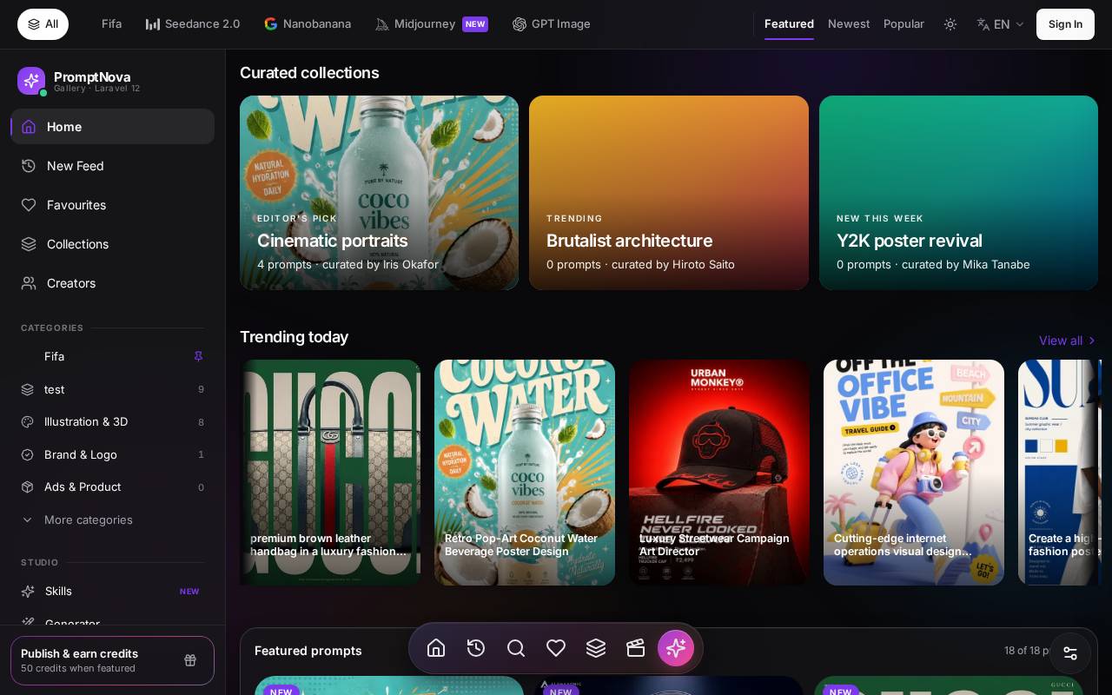Click the Sign In button

click(1065, 24)
